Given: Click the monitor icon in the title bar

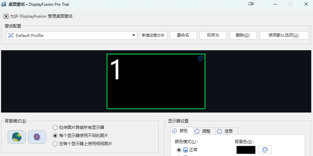Looking at the screenshot, I should 251,4.
